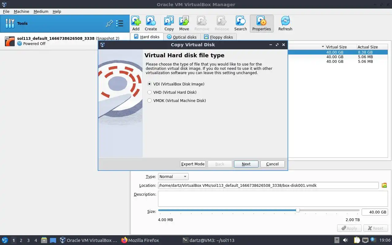Click the Apply button
Image resolution: width=392 pixels, height=245 pixels.
[x=349, y=228]
